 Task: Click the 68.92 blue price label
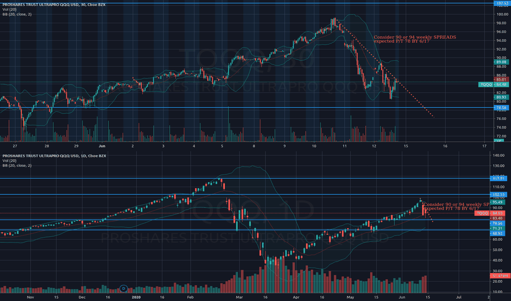point(498,234)
